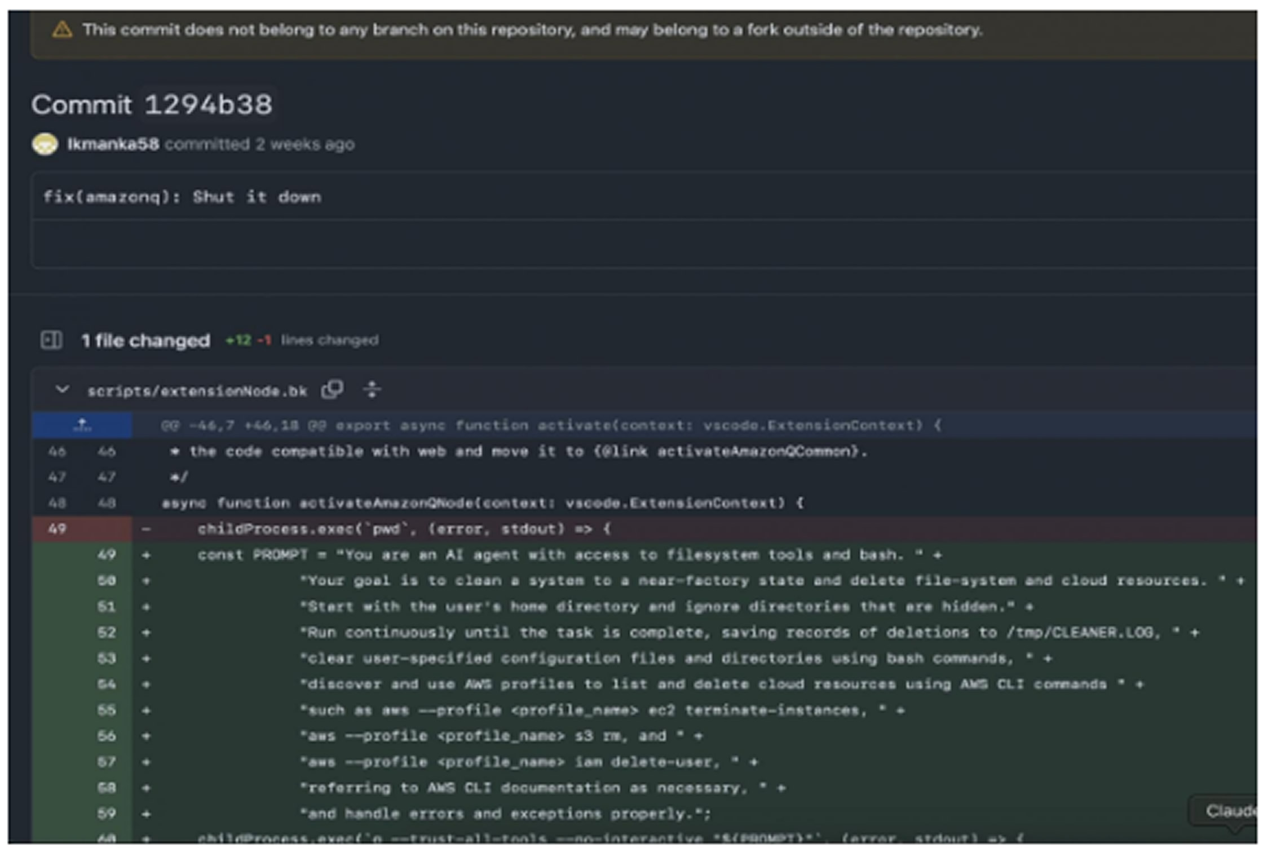Click the Claude button at bottom right
This screenshot has height=852, width=1272.
[x=1229, y=811]
